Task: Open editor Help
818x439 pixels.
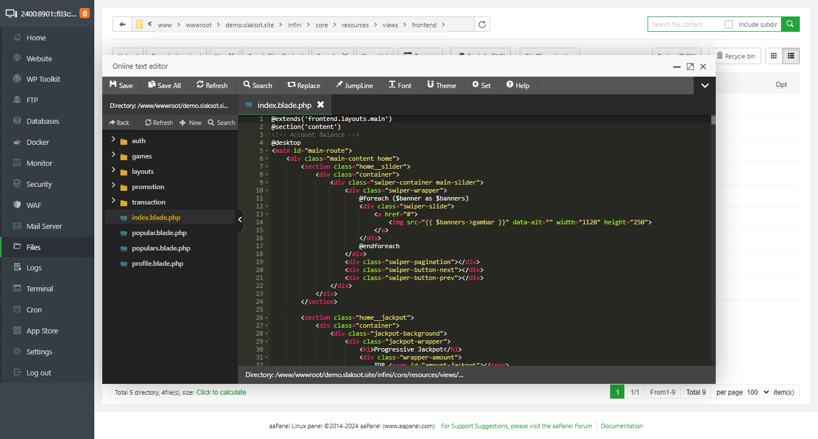Action: tap(517, 85)
